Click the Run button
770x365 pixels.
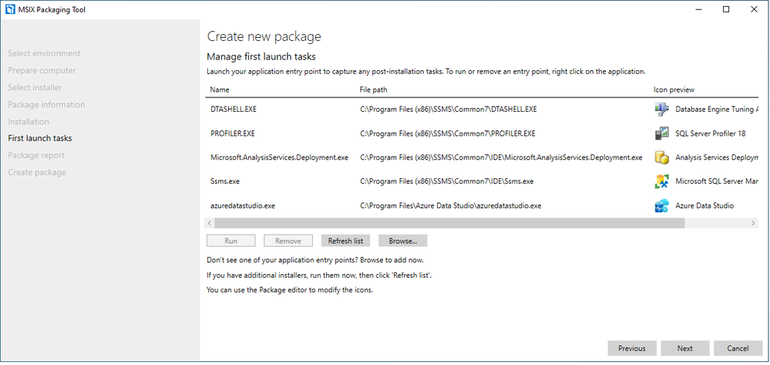(x=231, y=241)
